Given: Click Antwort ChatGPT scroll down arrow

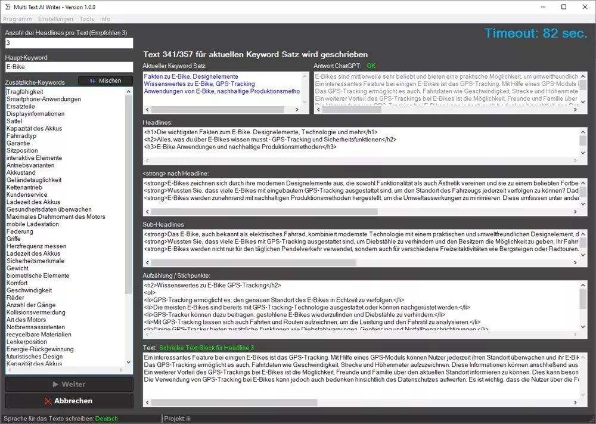Looking at the screenshot, I should [583, 102].
